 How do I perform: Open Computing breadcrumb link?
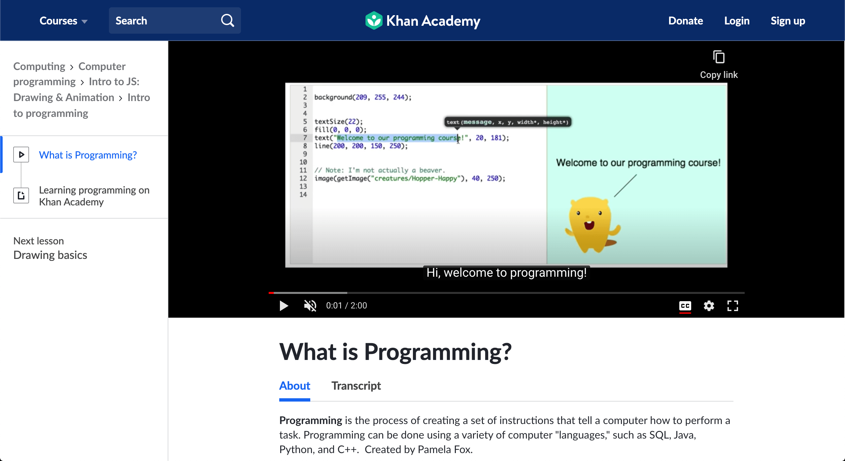[x=39, y=66]
